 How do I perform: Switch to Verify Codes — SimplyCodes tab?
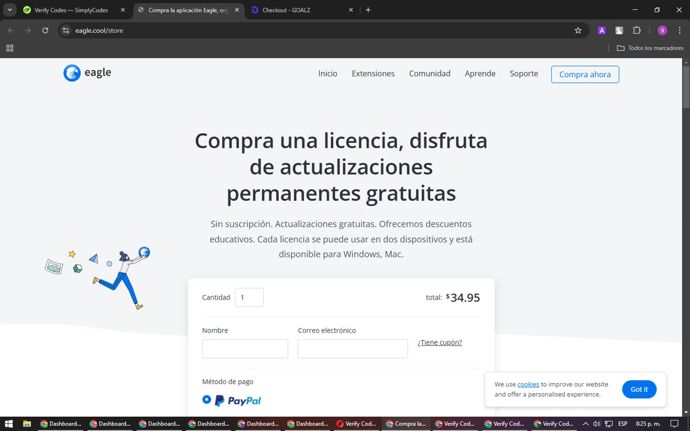coord(71,10)
